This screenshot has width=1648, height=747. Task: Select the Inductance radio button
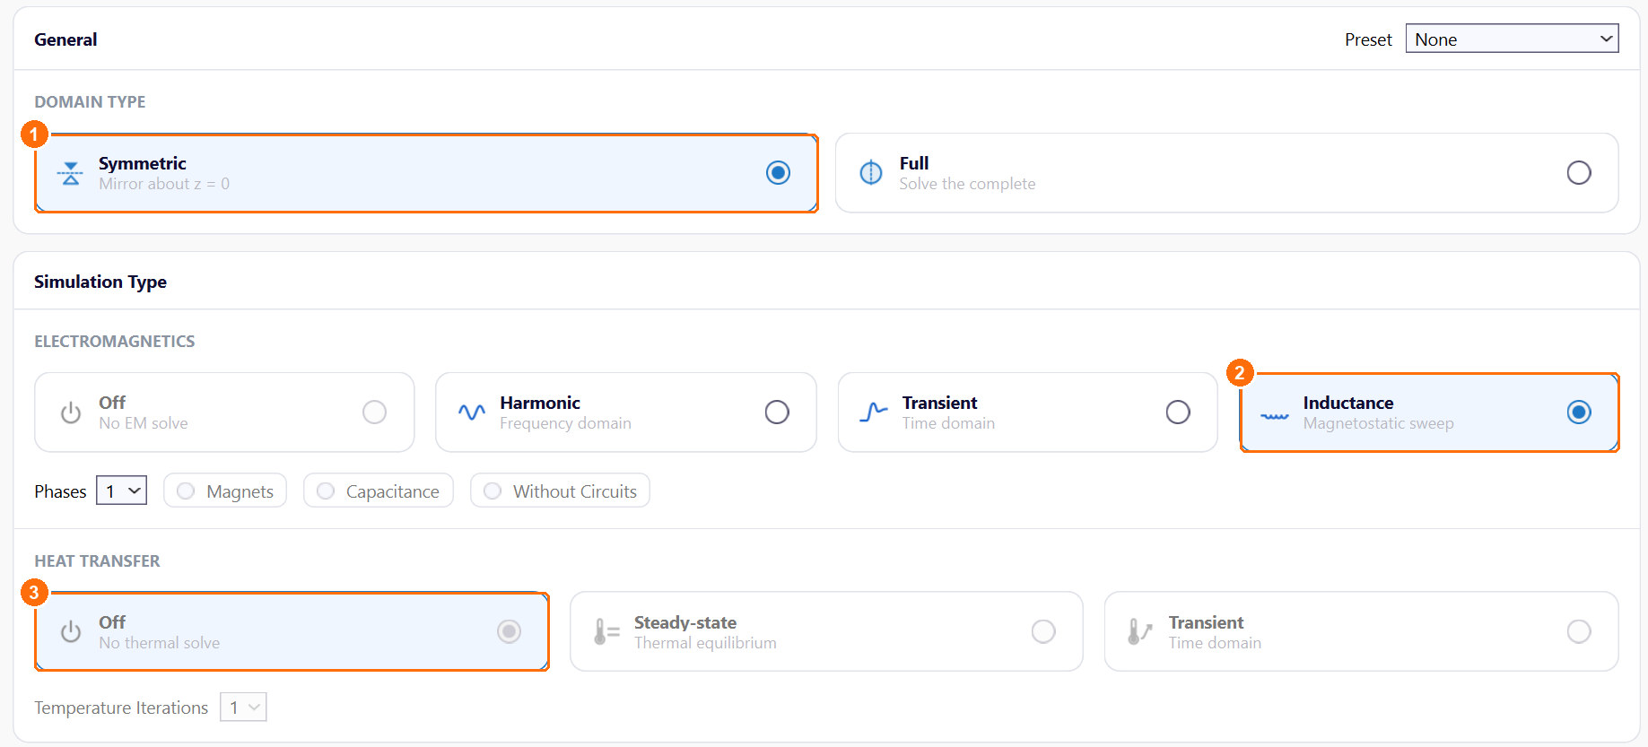point(1579,412)
